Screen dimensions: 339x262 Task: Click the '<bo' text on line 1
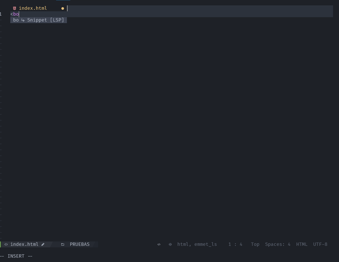[15, 14]
